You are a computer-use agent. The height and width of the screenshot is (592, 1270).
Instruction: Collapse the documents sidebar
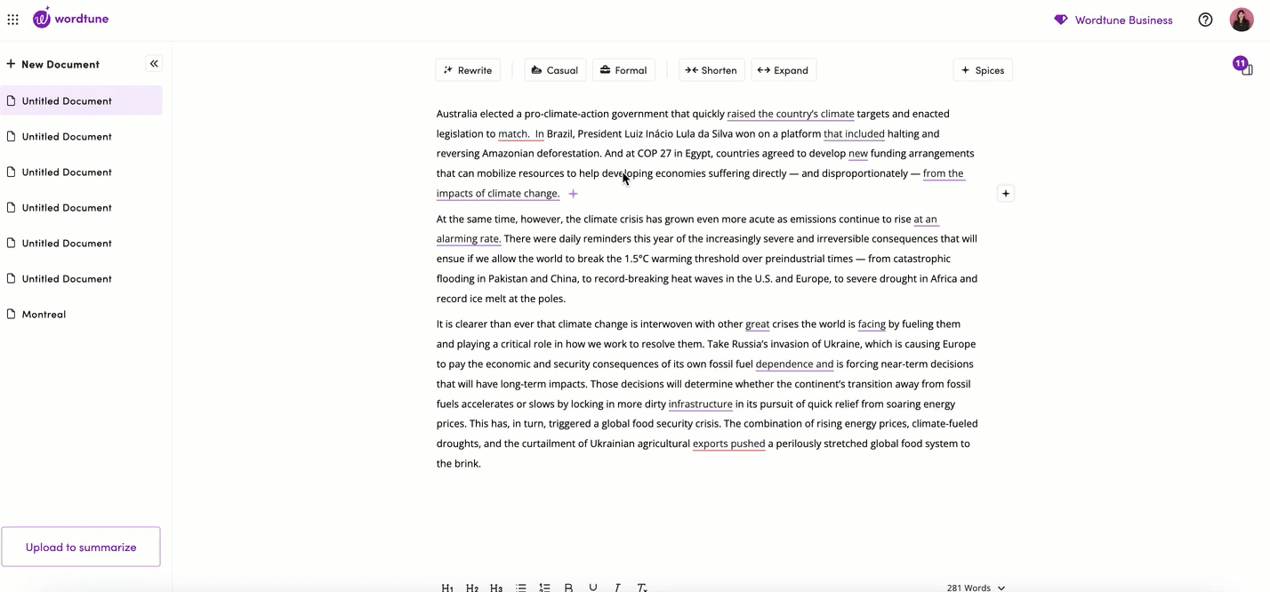pos(154,64)
